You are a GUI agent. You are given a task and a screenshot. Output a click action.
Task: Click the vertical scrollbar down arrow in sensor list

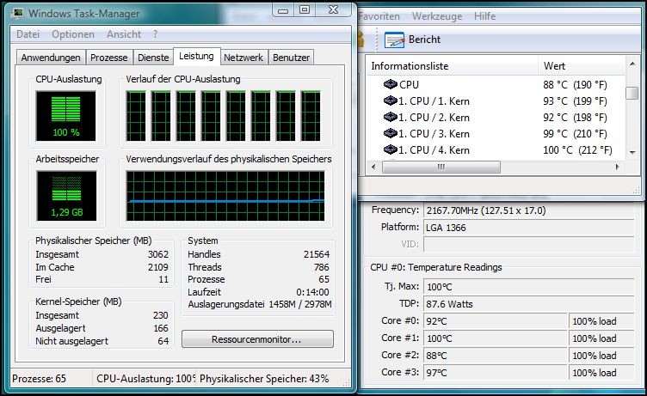tap(632, 152)
